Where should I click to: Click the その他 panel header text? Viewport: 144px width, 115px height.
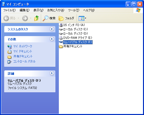12,39
